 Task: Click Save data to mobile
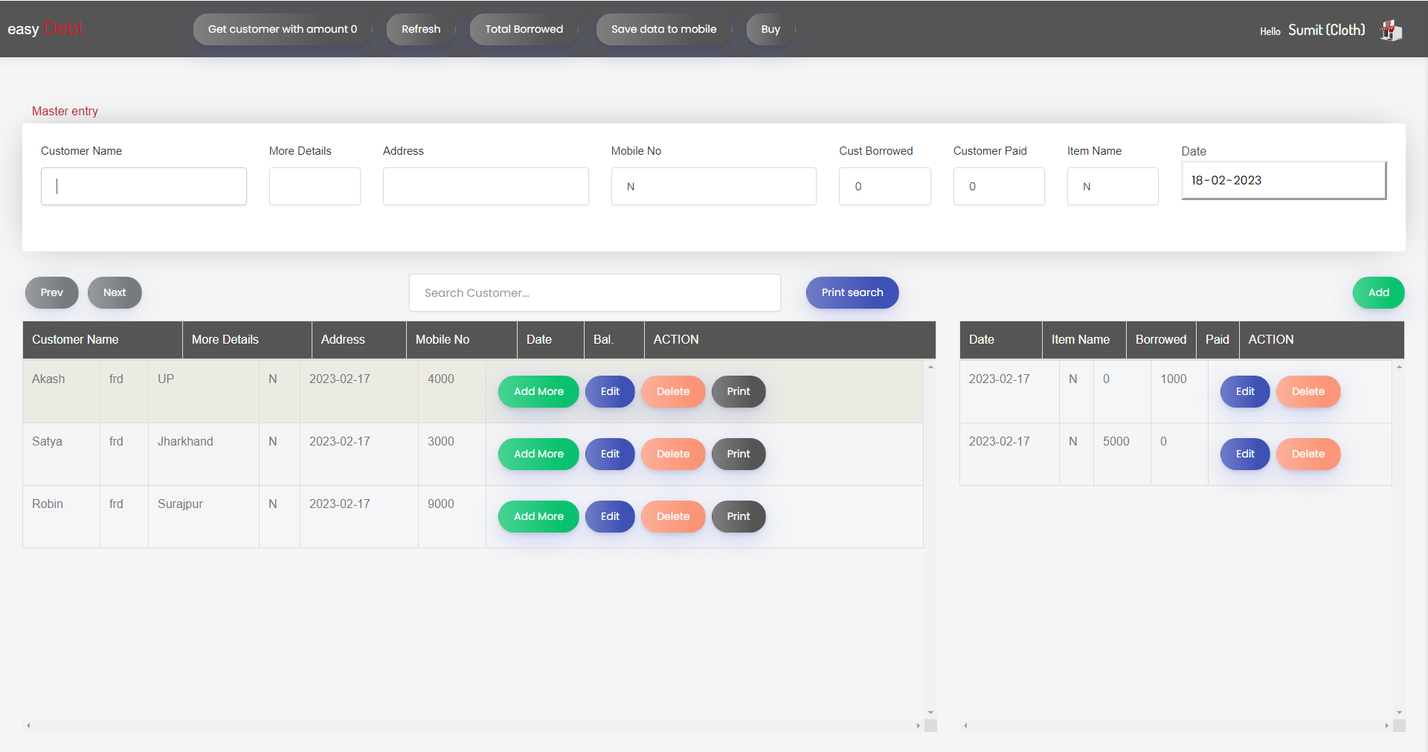(663, 29)
